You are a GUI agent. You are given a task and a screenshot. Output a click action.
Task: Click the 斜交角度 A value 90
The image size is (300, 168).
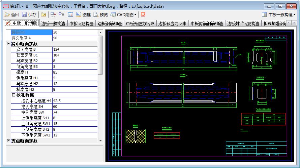75,38
